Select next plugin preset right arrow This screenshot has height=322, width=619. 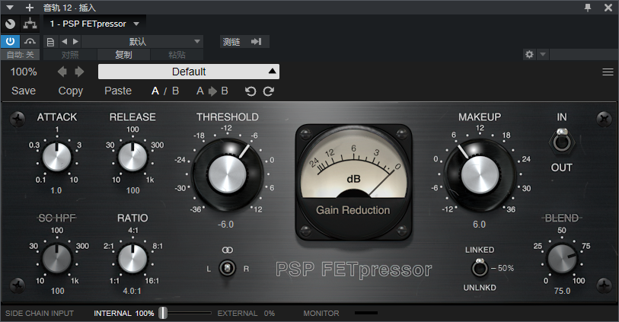(79, 72)
